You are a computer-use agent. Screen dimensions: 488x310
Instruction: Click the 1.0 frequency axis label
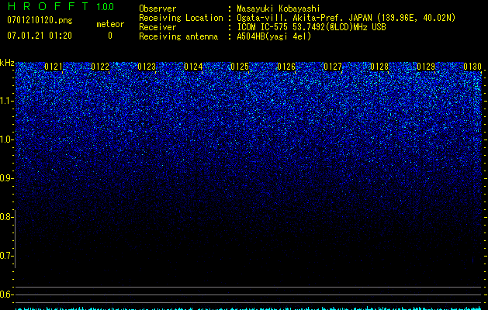point(6,139)
